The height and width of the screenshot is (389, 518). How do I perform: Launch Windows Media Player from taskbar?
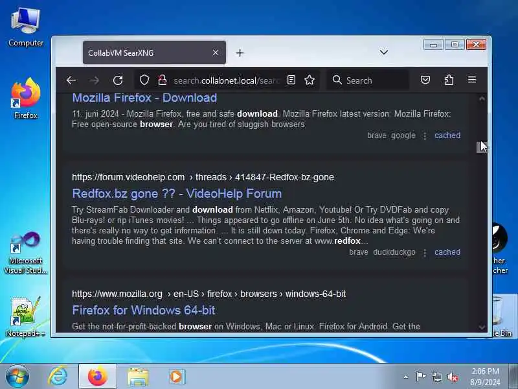pos(177,377)
